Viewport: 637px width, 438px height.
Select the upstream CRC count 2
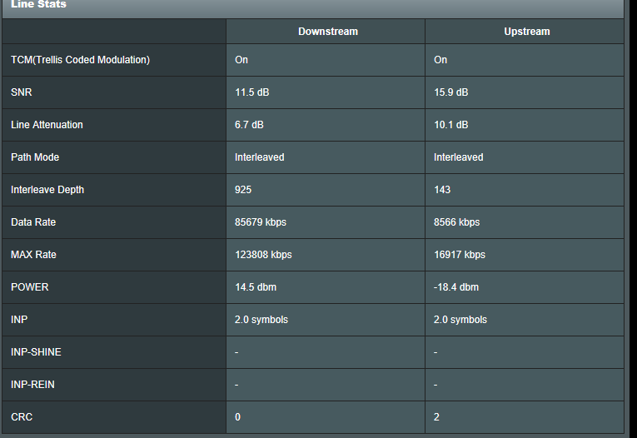point(437,417)
